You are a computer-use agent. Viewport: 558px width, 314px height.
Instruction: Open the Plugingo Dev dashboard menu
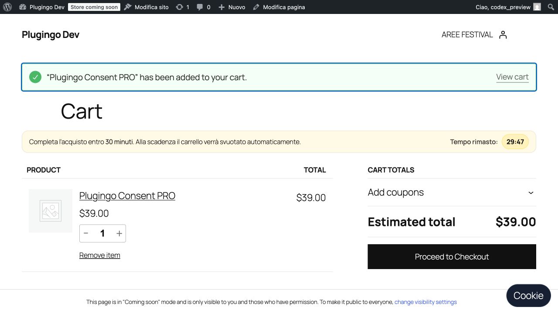coord(42,7)
